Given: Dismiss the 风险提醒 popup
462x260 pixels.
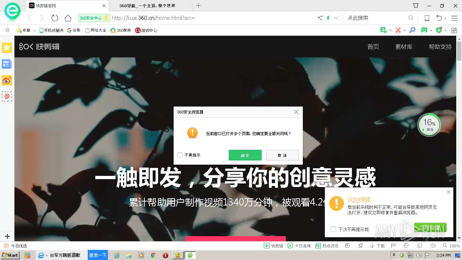Looking at the screenshot, I should coord(449,192).
